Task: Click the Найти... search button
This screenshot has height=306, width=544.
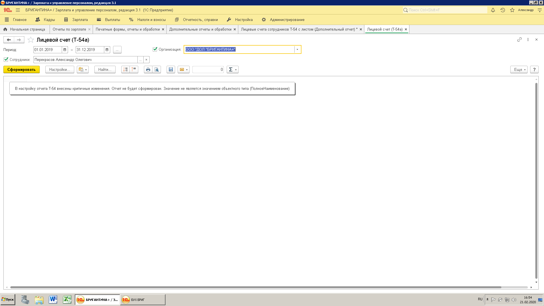Action: click(105, 69)
